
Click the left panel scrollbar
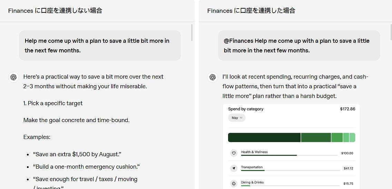(192, 32)
